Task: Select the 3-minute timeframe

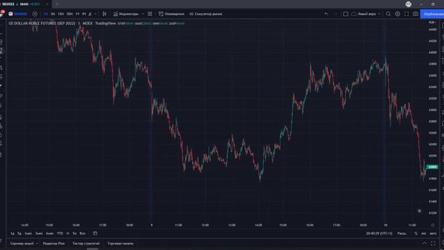Action: click(x=53, y=14)
